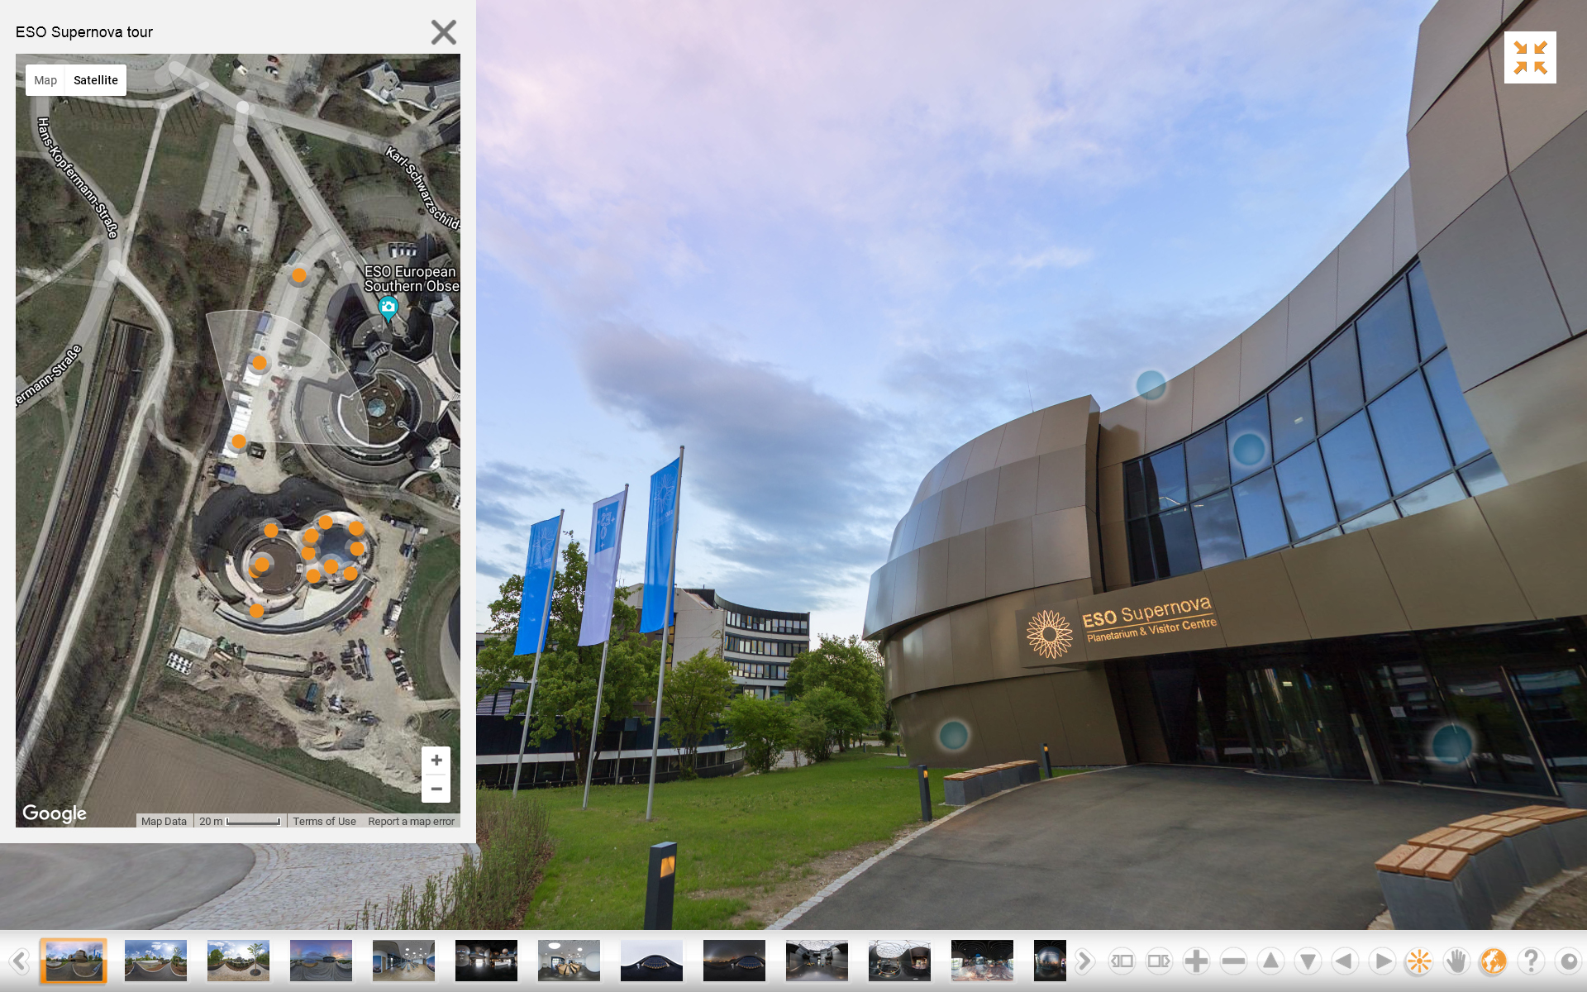Toggle the drag-mode hand icon
This screenshot has width=1587, height=992.
coord(1456,961)
